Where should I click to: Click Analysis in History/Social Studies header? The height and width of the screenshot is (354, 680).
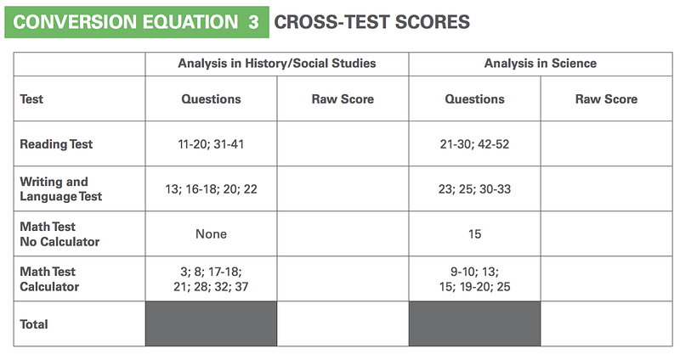pos(277,64)
